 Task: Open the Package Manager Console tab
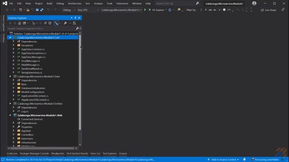(x=34, y=153)
